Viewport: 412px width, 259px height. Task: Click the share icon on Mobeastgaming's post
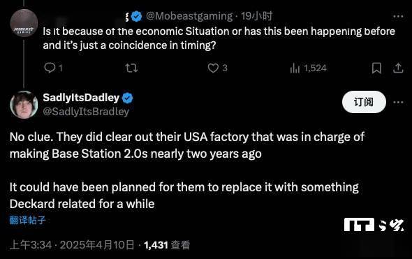coord(398,68)
